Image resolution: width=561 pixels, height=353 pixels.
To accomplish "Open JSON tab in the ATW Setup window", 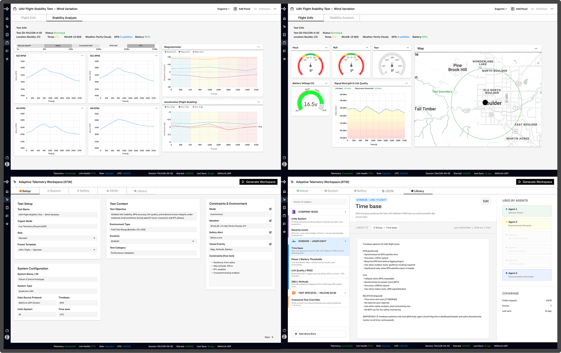I will point(112,191).
